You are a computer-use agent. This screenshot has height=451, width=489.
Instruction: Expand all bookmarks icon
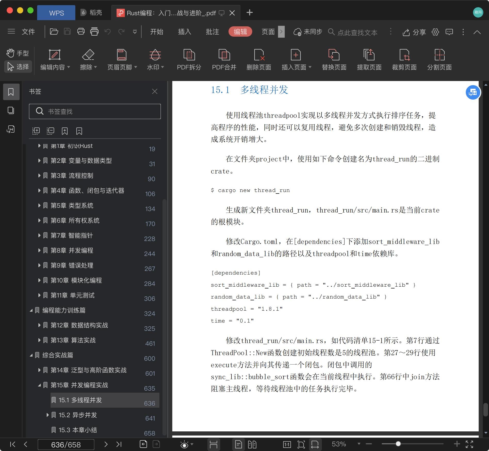pos(36,131)
